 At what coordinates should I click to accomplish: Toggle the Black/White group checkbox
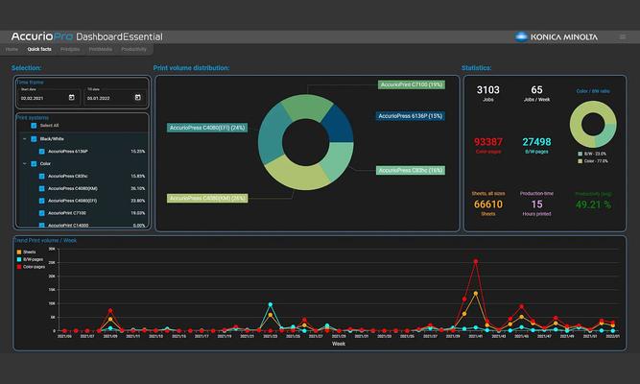tap(34, 139)
